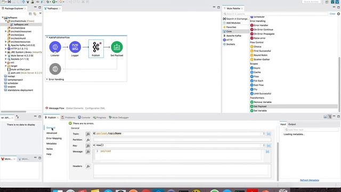341x192 pixels.
Task: Switch to Output metadata tab
Action: 292,124
